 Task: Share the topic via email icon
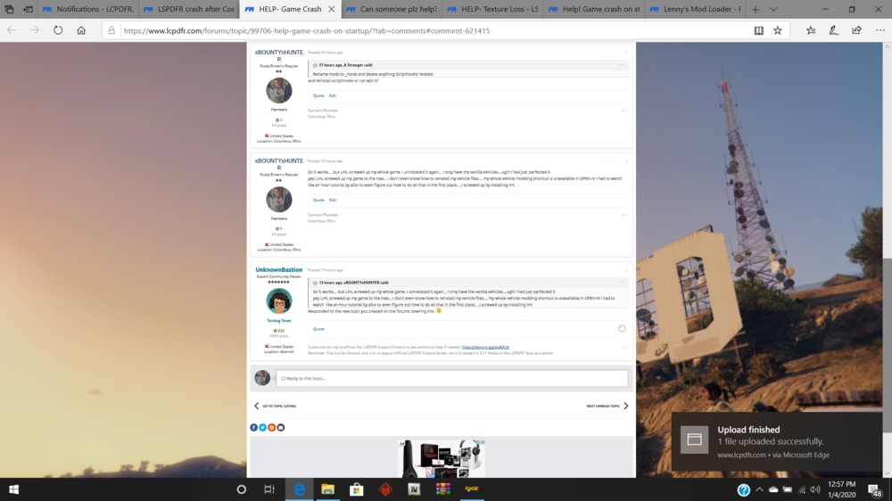pyautogui.click(x=280, y=428)
